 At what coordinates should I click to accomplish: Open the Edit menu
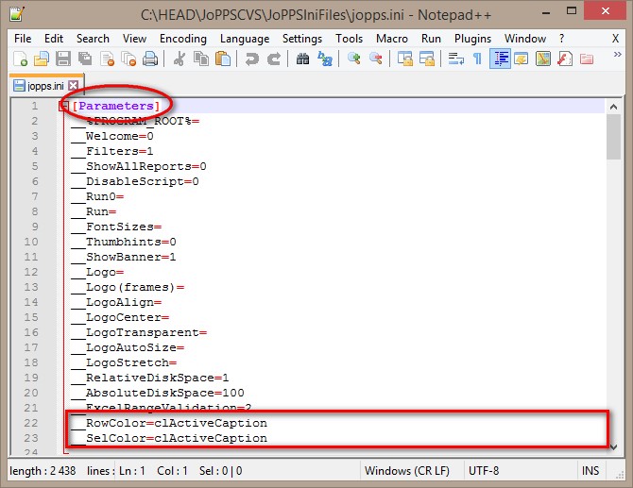54,39
